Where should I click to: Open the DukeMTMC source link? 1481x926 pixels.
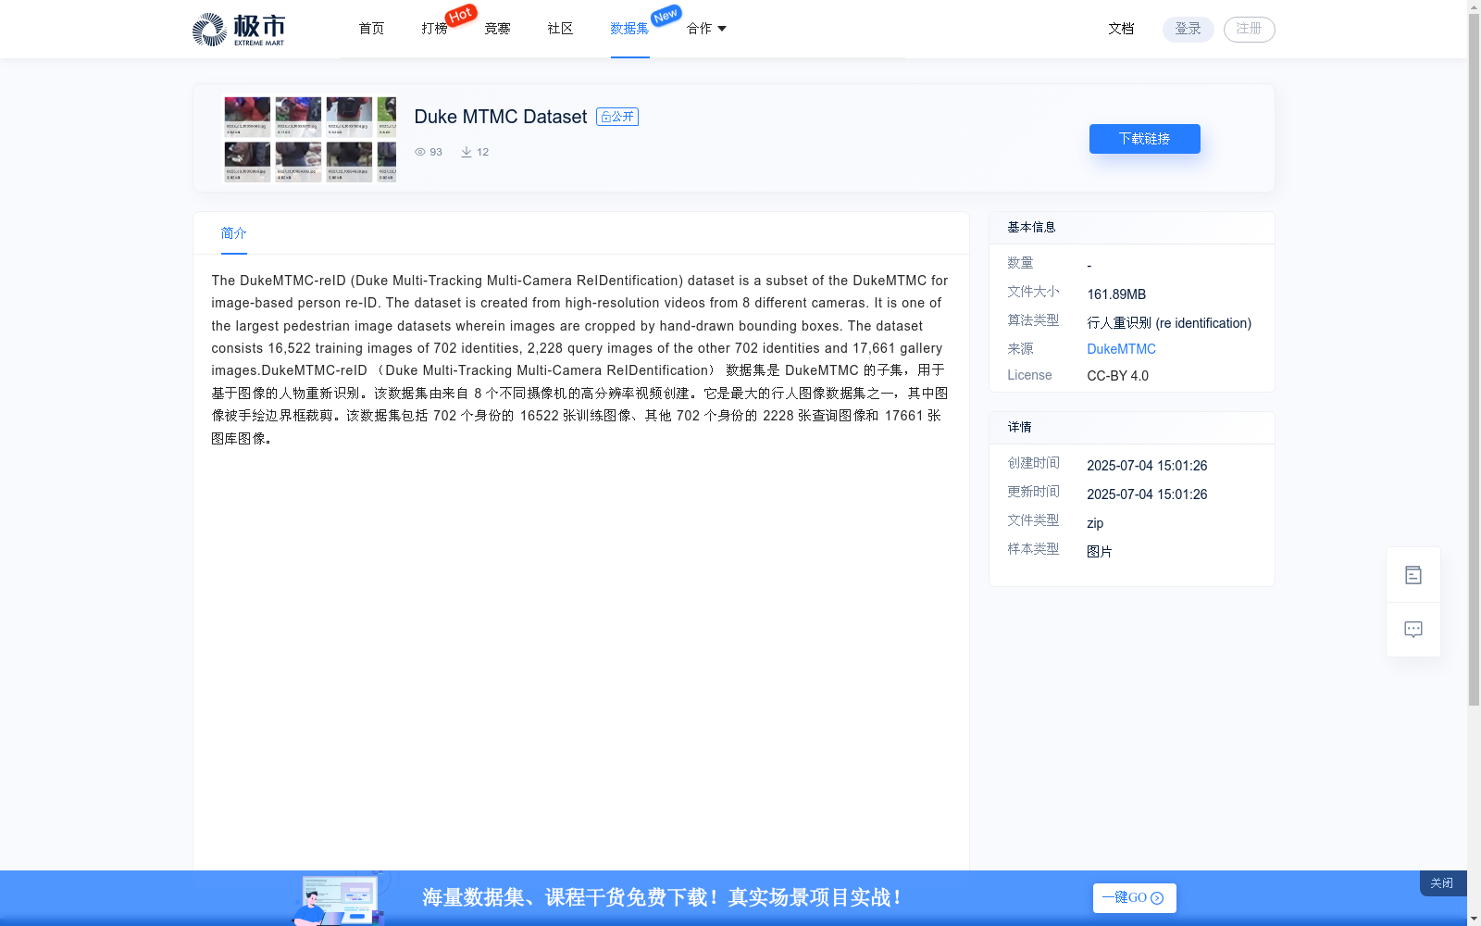pos(1121,349)
